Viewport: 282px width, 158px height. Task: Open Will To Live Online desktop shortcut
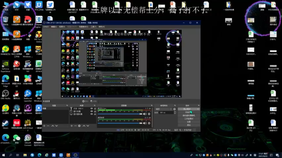[38, 37]
